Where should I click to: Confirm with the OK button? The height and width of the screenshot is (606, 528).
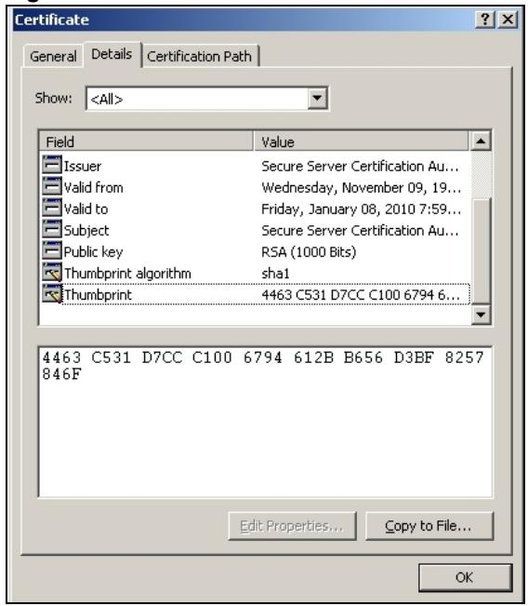click(465, 577)
